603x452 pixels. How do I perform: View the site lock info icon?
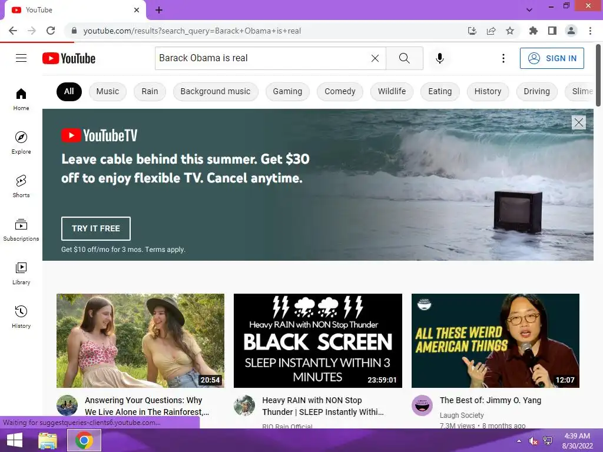[74, 31]
